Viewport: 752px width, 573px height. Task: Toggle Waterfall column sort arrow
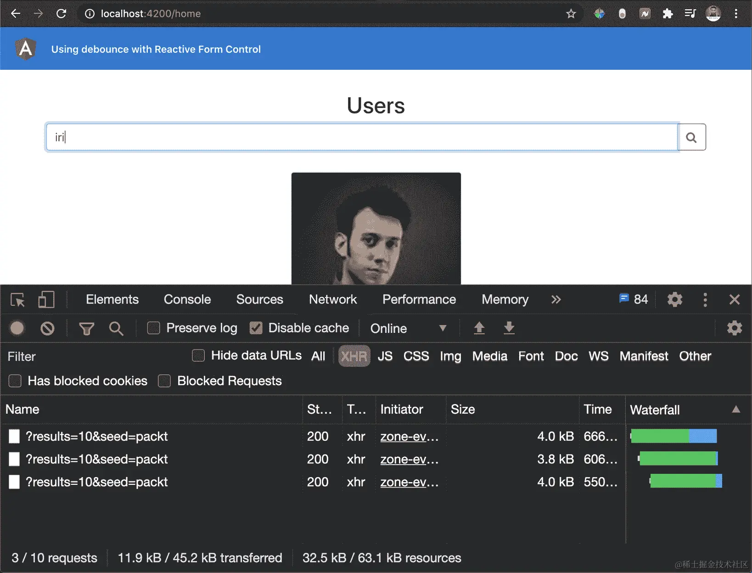736,409
